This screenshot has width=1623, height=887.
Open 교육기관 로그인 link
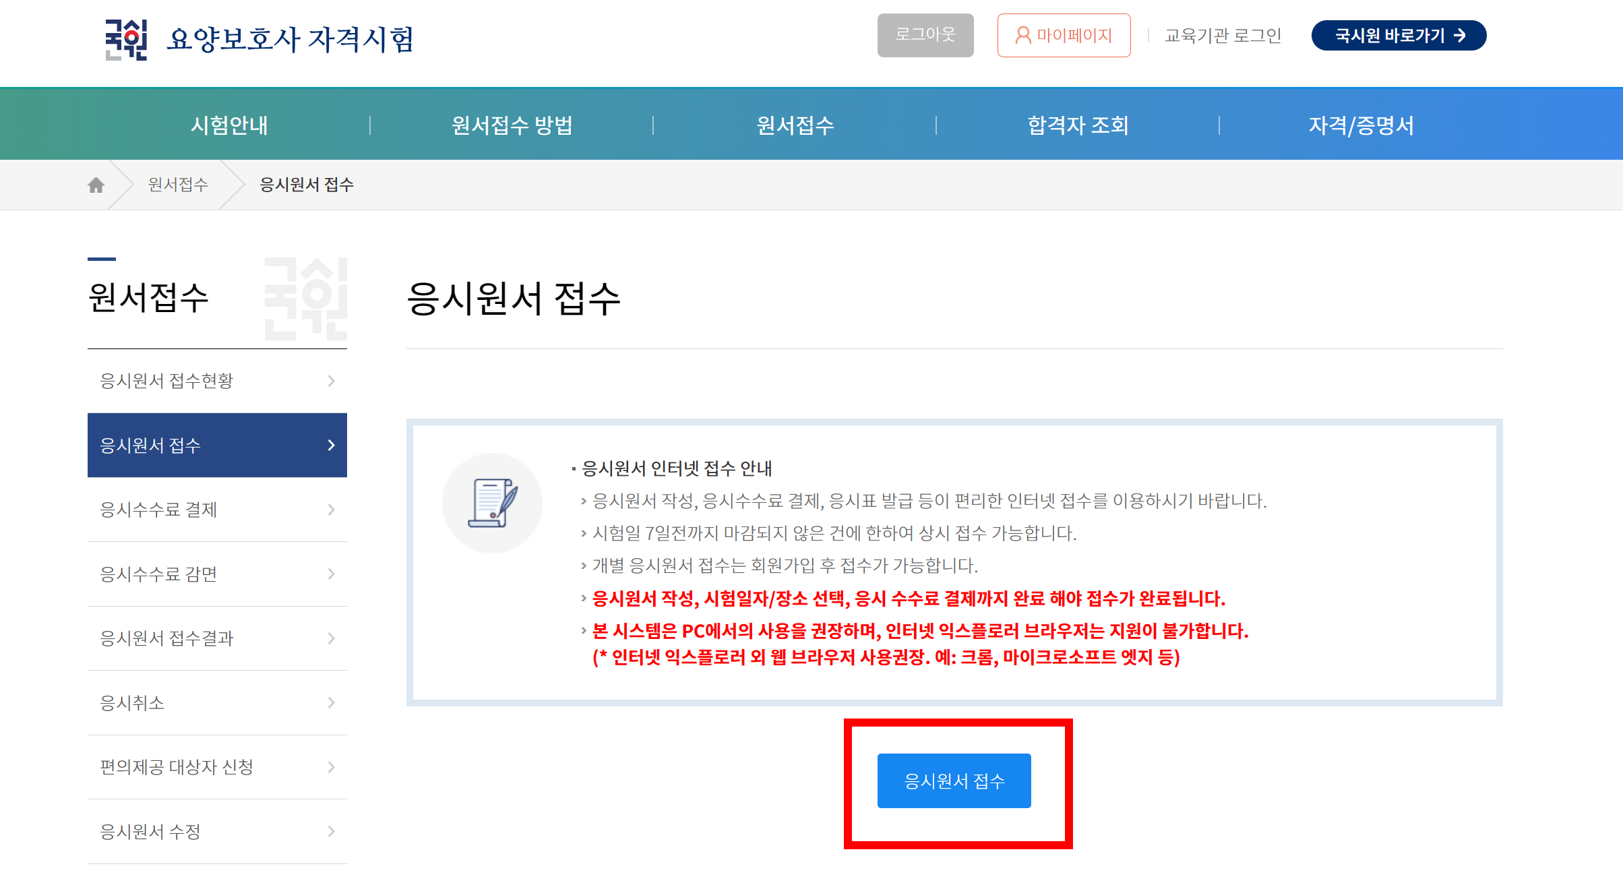1223,35
